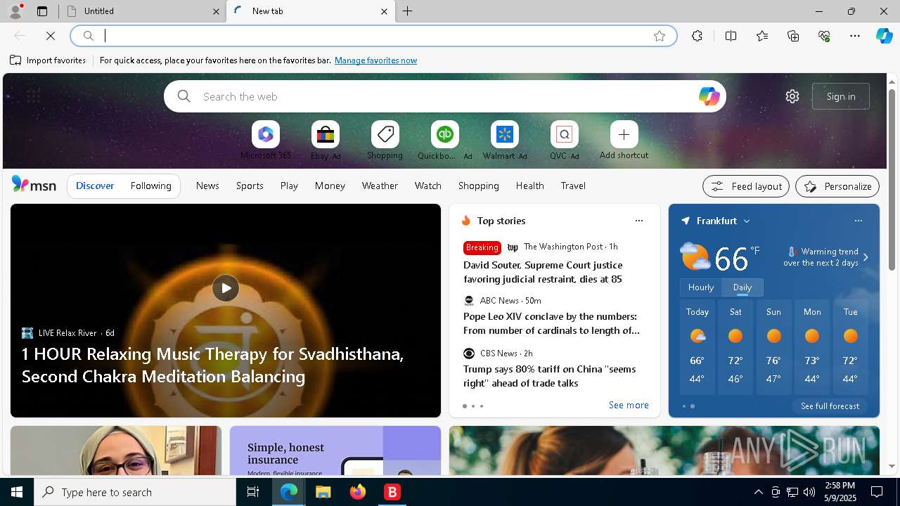Viewport: 900px width, 506px height.
Task: Open Favorites hub icon
Action: click(762, 36)
